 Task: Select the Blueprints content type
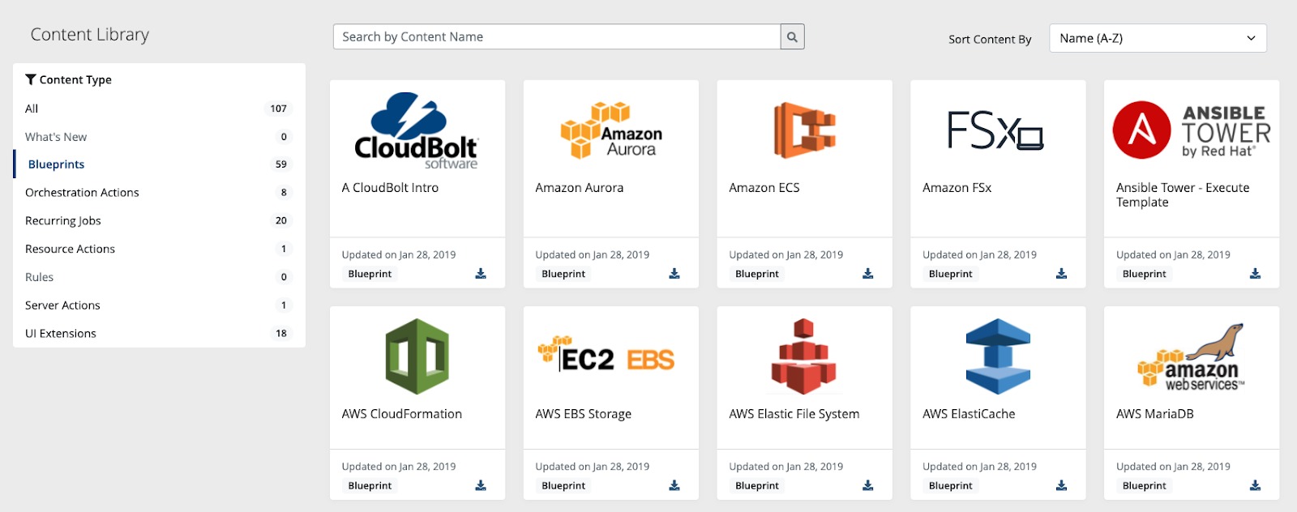(x=159, y=164)
